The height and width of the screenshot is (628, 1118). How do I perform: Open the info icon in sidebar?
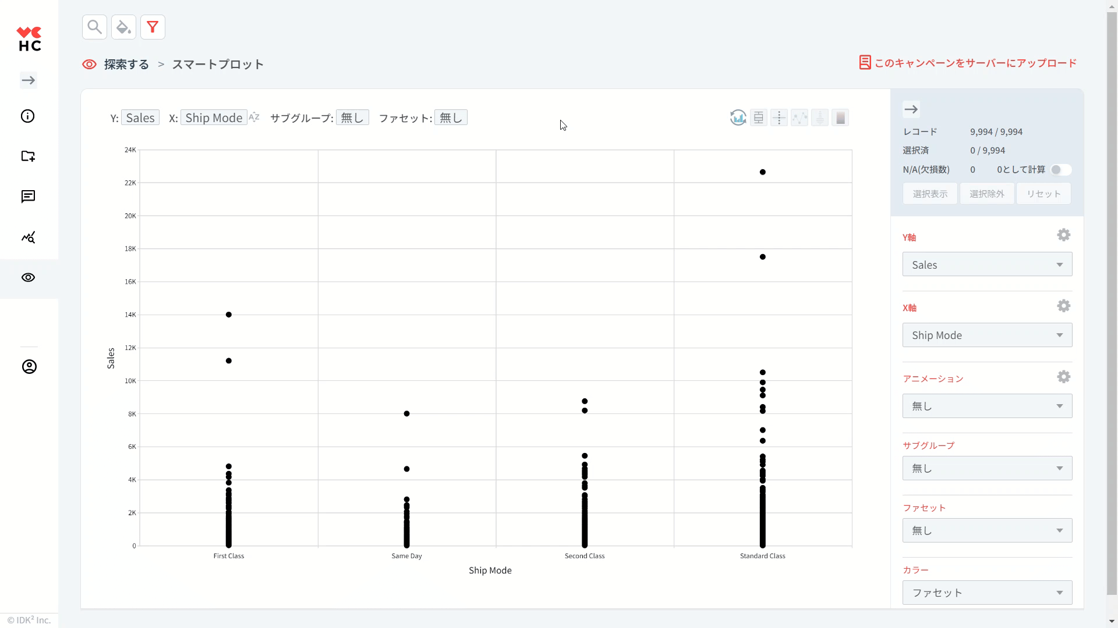tap(28, 116)
